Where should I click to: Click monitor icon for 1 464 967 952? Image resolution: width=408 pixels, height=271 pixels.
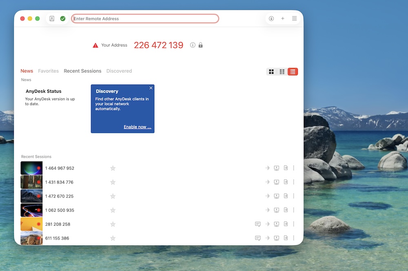click(277, 168)
